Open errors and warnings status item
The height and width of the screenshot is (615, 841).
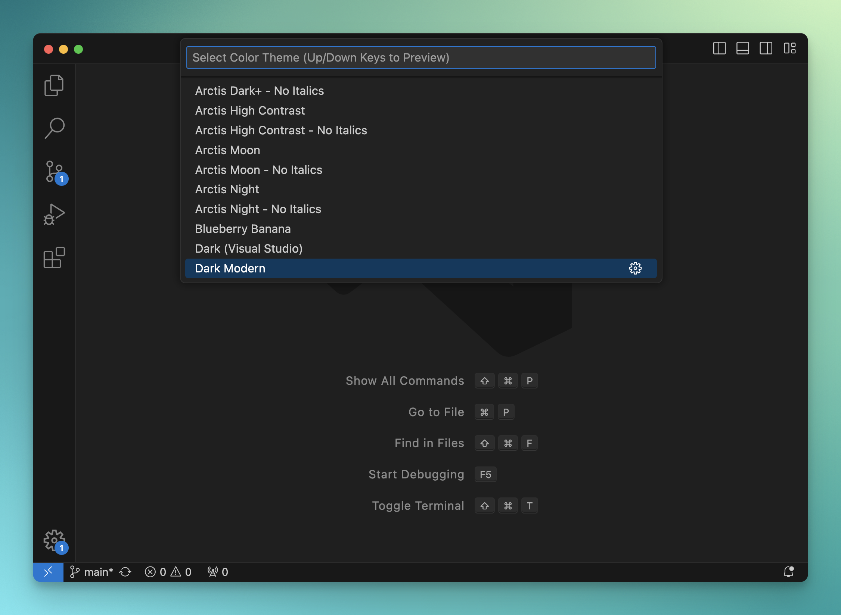(168, 572)
